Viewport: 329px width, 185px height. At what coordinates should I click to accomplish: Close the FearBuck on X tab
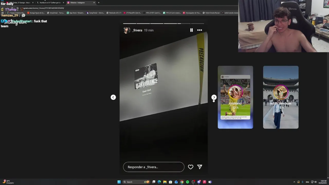[63, 3]
